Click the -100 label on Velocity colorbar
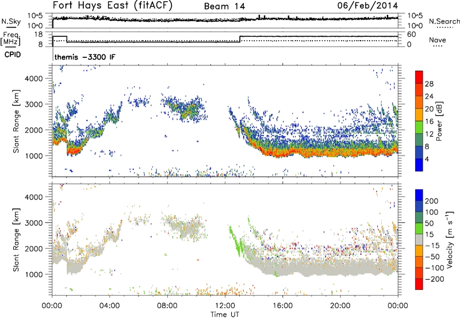Screen dimensions: 460x318 (435, 268)
